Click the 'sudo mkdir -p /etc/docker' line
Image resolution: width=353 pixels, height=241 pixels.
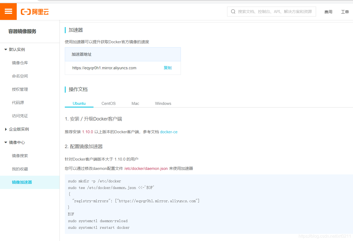[x=94, y=181]
